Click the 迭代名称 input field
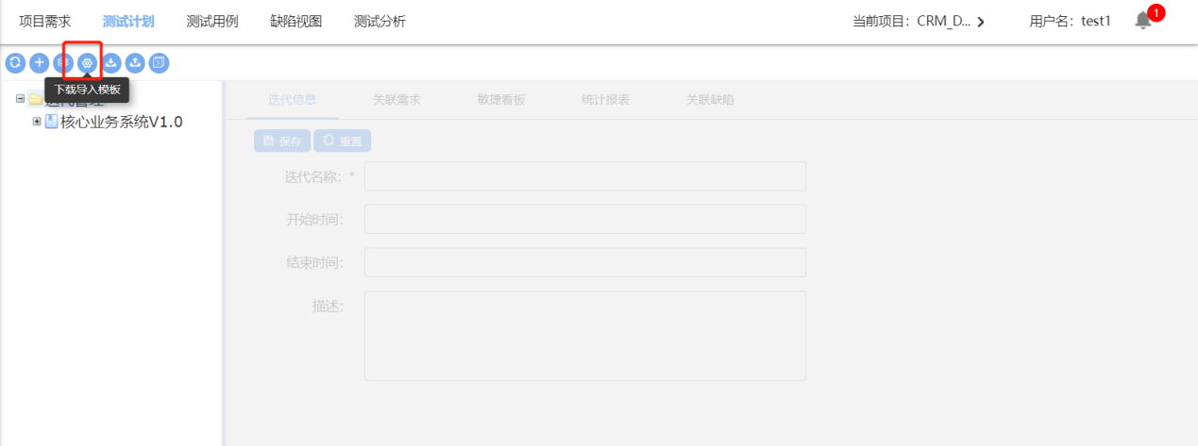The width and height of the screenshot is (1198, 446). click(x=585, y=176)
